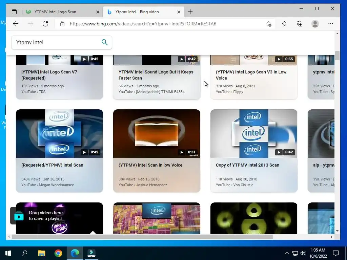This screenshot has height=260, width=347.
Task: Click play icon on 0:31 video
Action: [182, 152]
